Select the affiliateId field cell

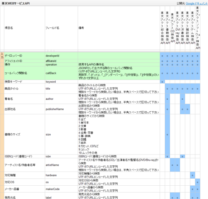[x=62, y=61]
